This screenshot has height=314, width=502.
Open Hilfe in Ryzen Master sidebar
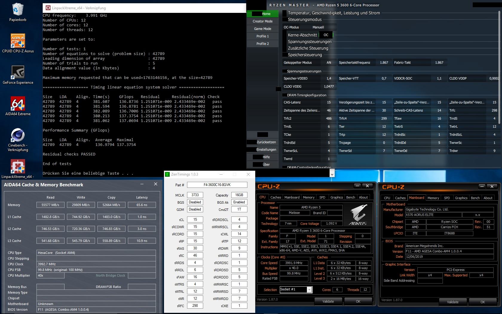pyautogui.click(x=263, y=157)
